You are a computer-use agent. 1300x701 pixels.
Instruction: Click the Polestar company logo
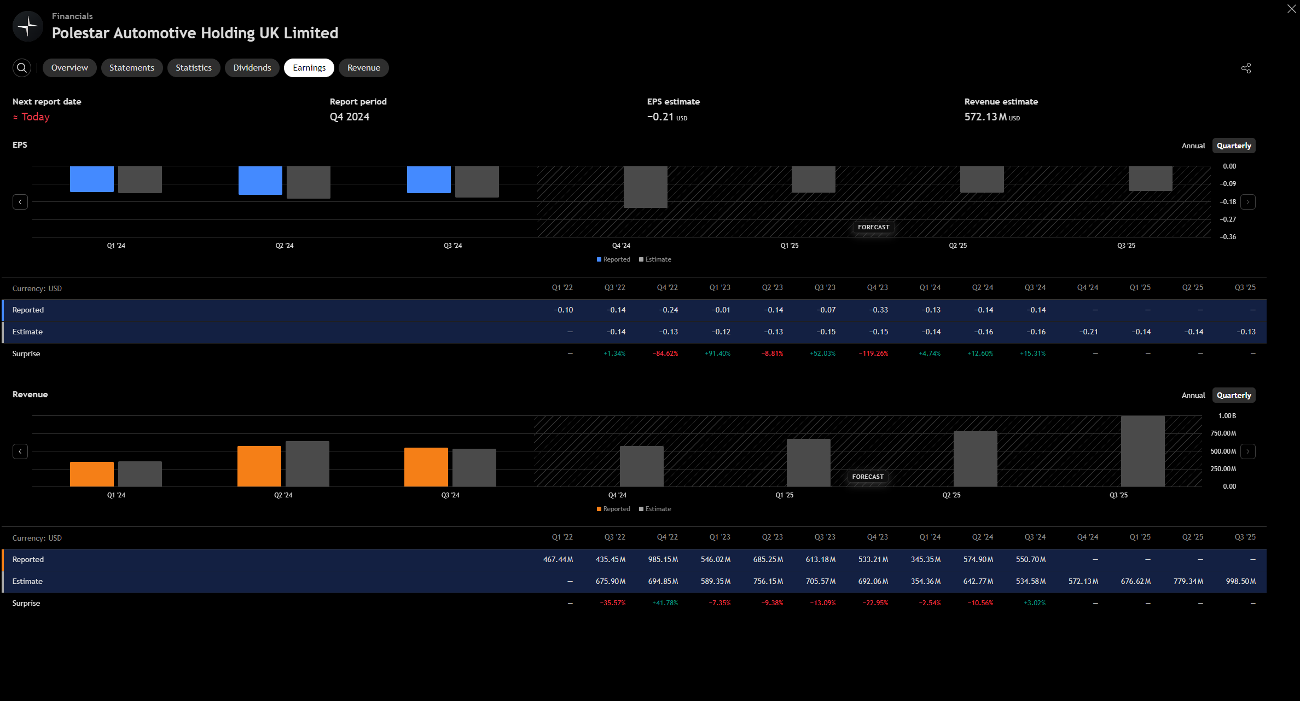[28, 26]
